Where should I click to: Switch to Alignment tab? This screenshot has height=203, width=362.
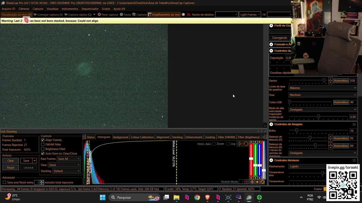tap(163, 137)
